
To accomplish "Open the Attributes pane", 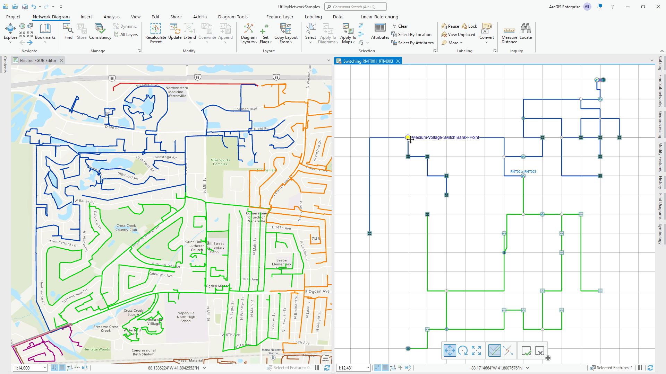I will pos(380,32).
